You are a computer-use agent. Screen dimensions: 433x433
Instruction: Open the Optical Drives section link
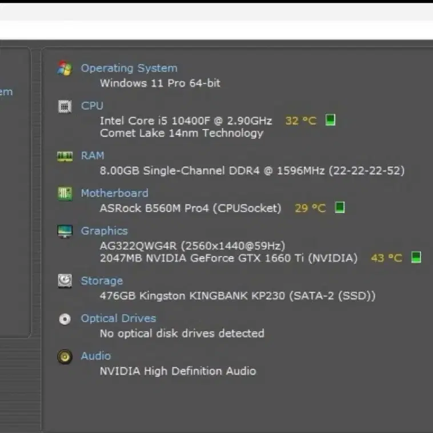118,318
